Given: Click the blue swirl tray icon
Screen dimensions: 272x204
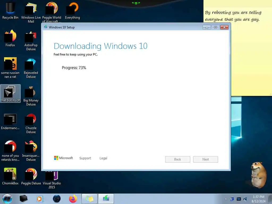Looking at the screenshot, I should 245,199.
